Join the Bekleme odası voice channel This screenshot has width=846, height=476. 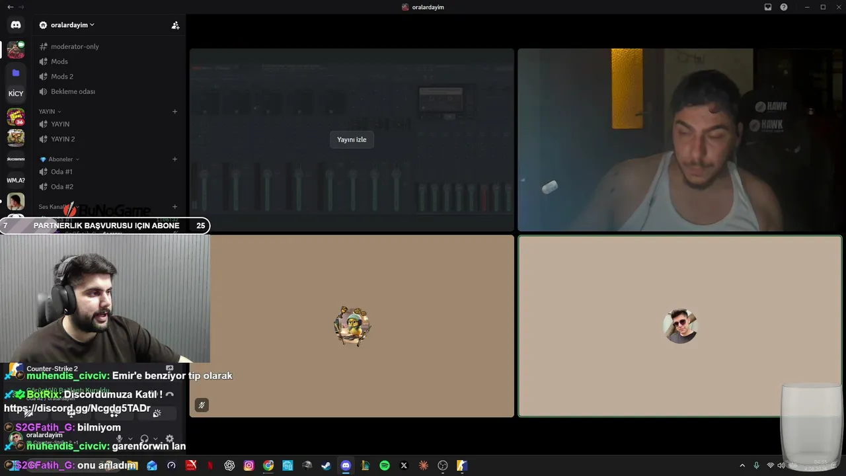(x=109, y=91)
